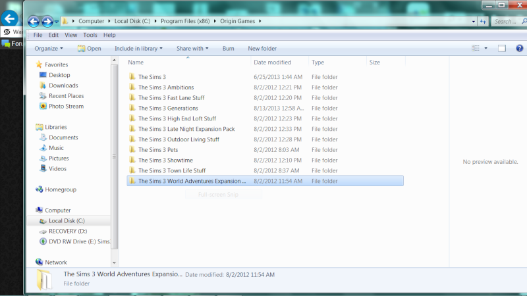Select The Sims 3 folder icon
Viewport: 527px width, 296px height.
pos(132,76)
